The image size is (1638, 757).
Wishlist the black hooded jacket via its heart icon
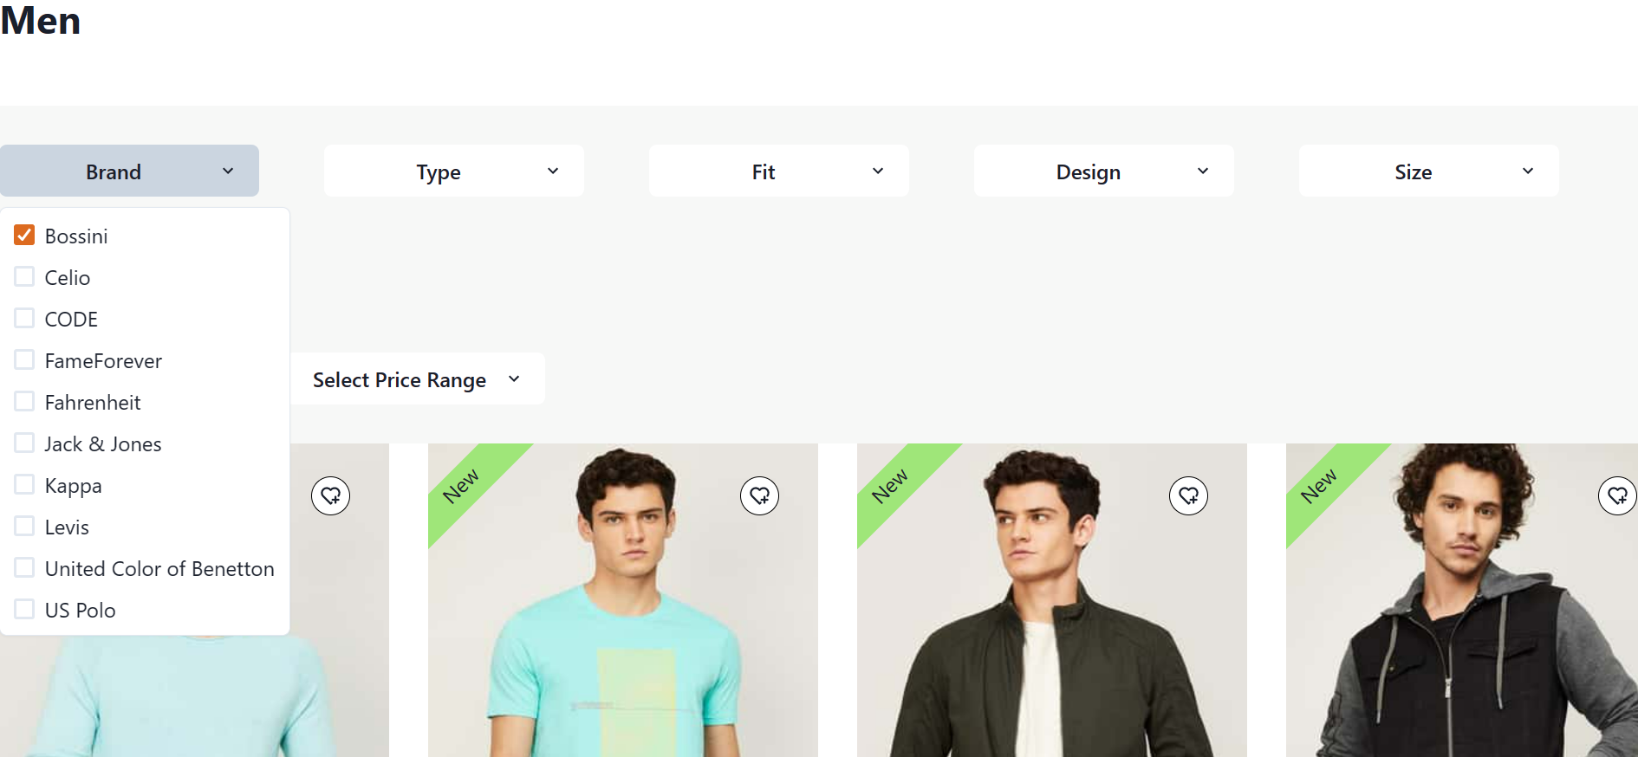1617,495
